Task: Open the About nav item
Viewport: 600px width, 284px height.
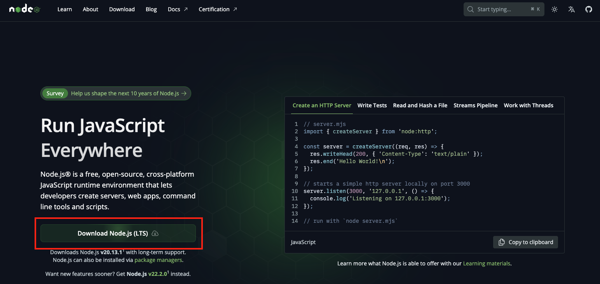Action: pos(91,9)
